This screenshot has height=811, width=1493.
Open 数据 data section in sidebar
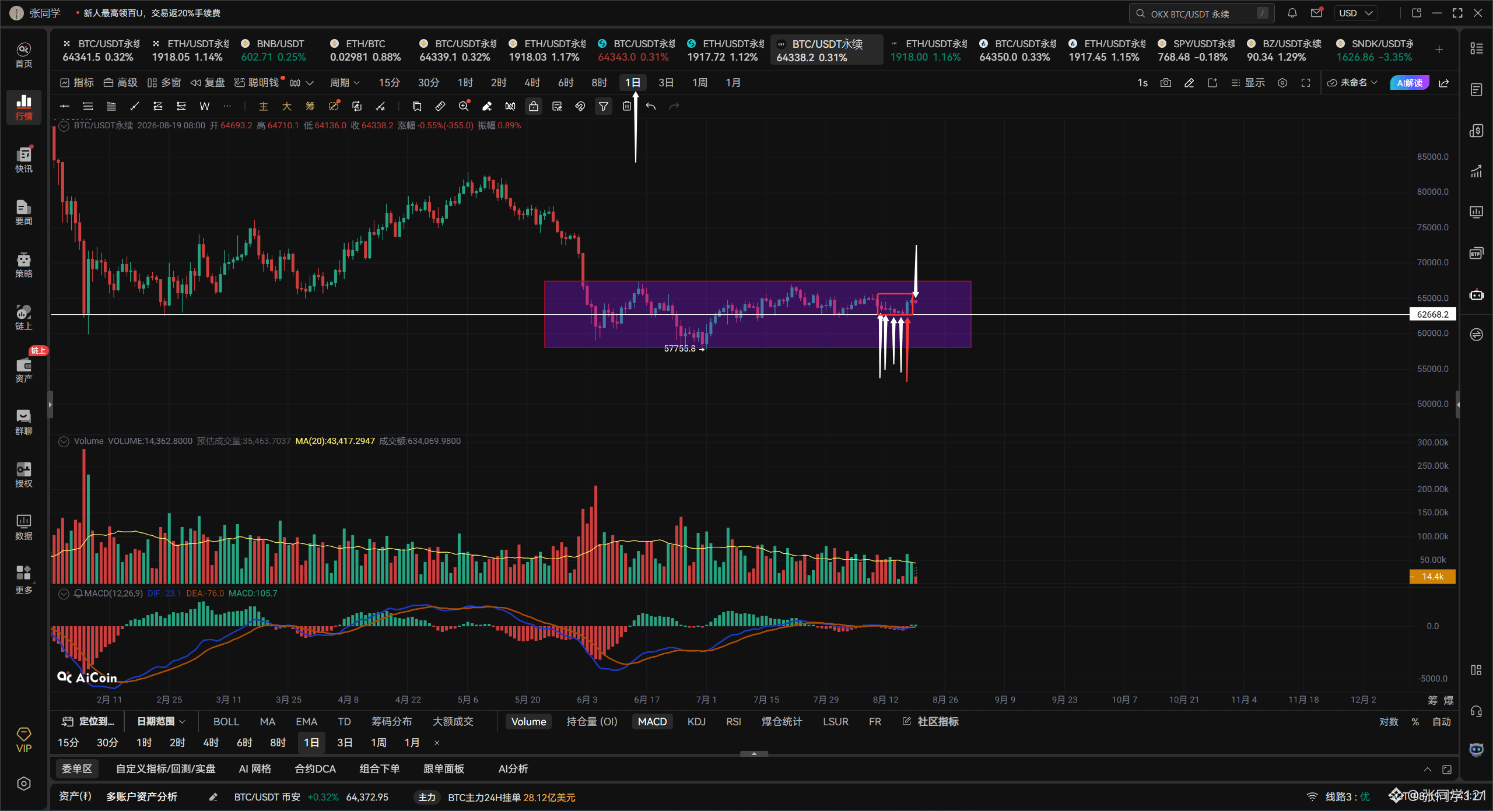[x=24, y=527]
